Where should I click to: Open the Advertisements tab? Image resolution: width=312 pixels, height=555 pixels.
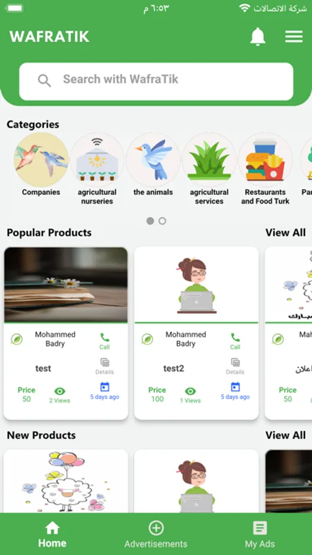tap(156, 535)
